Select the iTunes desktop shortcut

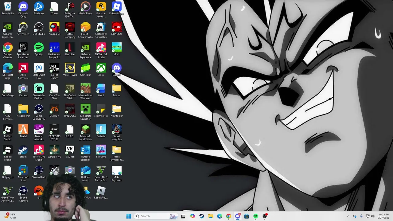54,9
